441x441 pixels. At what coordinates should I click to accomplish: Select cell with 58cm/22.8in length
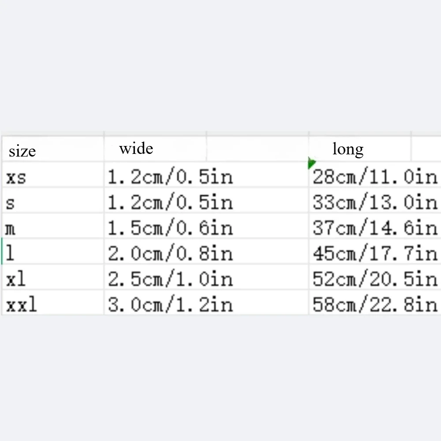(375, 304)
